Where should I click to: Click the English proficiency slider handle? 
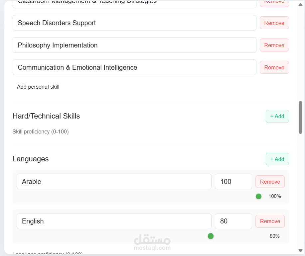click(x=211, y=236)
